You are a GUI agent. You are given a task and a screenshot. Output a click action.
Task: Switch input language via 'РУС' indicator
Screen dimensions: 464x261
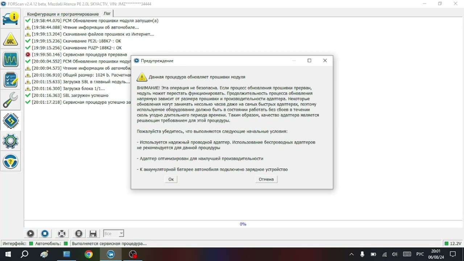point(420,254)
